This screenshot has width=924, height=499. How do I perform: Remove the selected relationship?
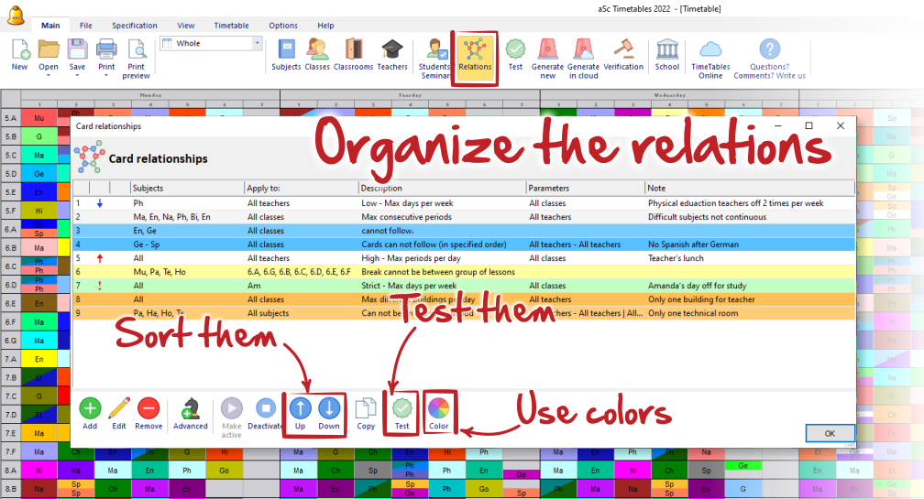pos(148,414)
